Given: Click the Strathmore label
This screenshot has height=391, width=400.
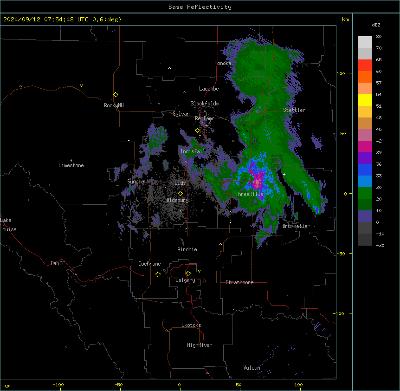Looking at the screenshot, I should (239, 282).
